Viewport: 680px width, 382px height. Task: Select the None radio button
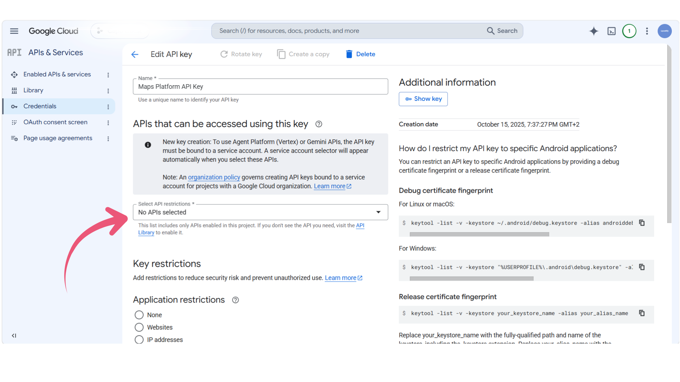pos(139,315)
